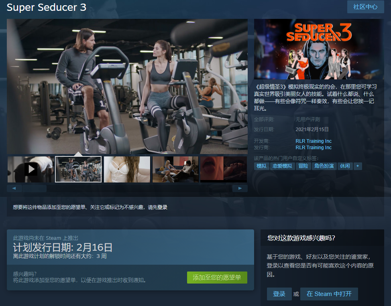Click the 无用户评测 review text

click(308, 120)
